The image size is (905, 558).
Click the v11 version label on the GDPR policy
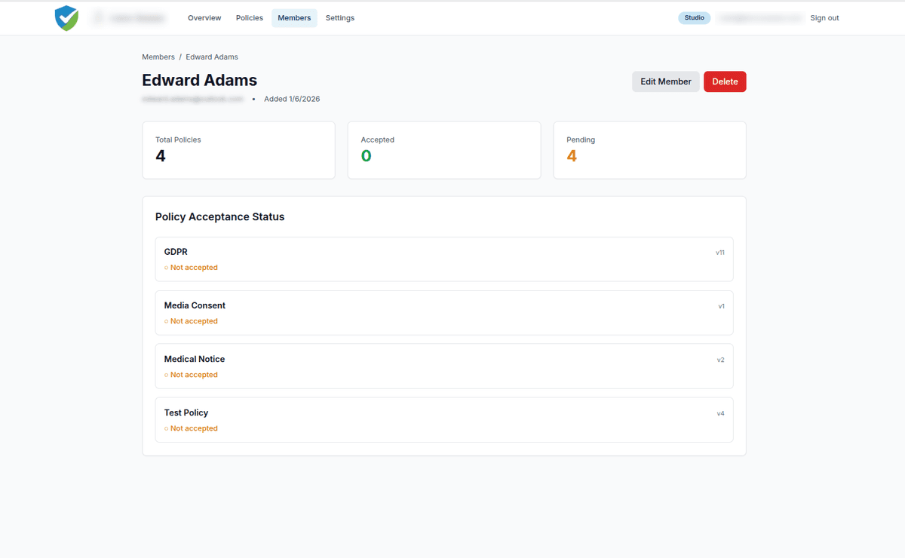[719, 252]
